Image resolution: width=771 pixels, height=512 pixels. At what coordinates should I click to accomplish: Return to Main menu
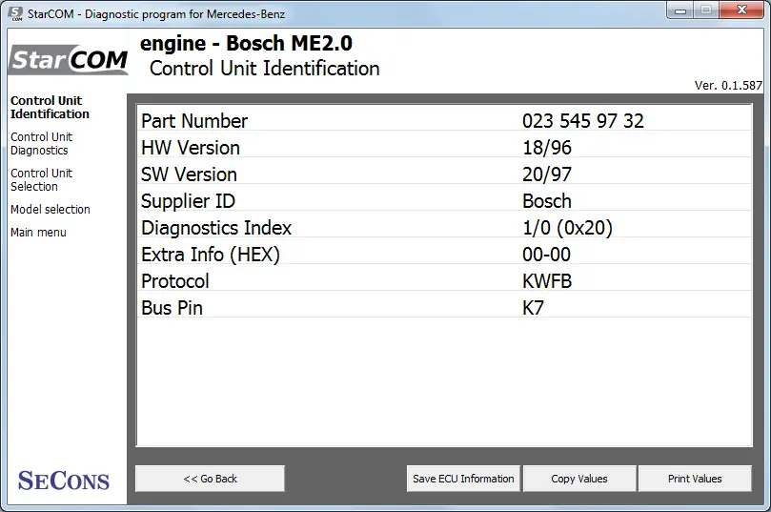click(38, 232)
